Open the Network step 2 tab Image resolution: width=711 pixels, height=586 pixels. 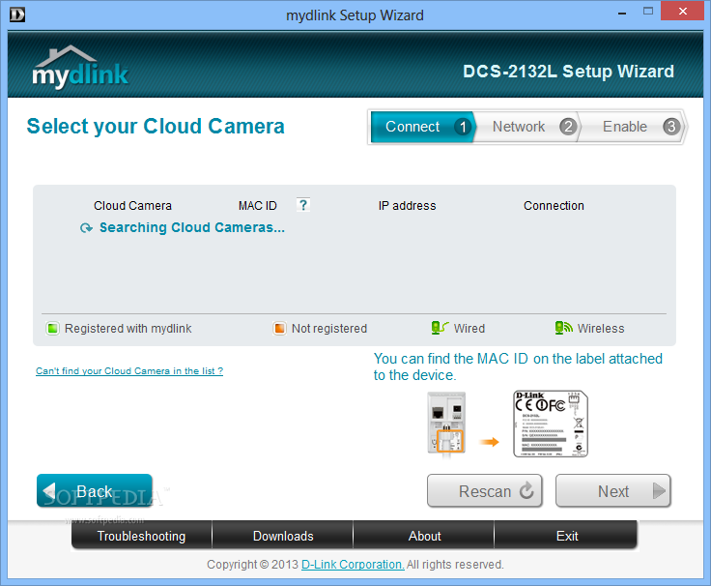click(528, 127)
